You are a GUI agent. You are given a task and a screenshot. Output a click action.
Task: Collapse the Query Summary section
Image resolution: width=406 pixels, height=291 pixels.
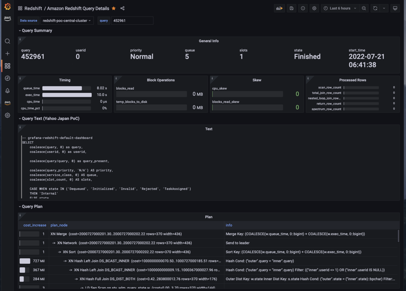pyautogui.click(x=35, y=30)
